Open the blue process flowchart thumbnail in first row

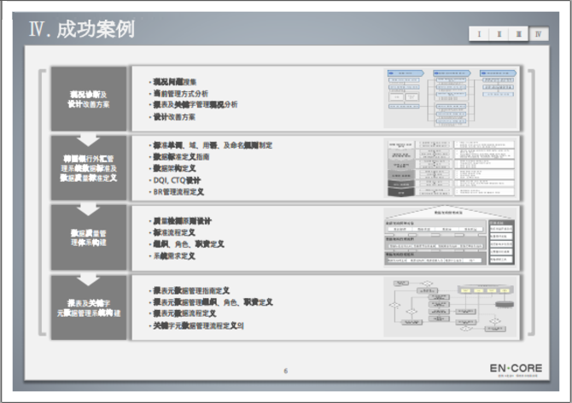(452, 98)
